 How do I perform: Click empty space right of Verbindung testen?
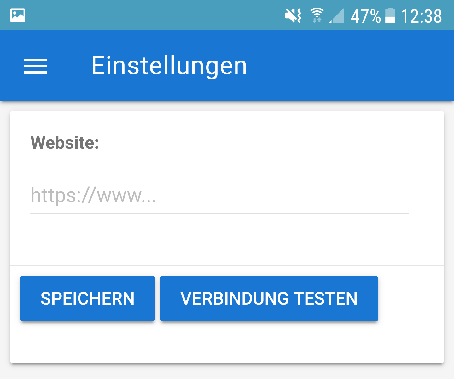click(411, 299)
